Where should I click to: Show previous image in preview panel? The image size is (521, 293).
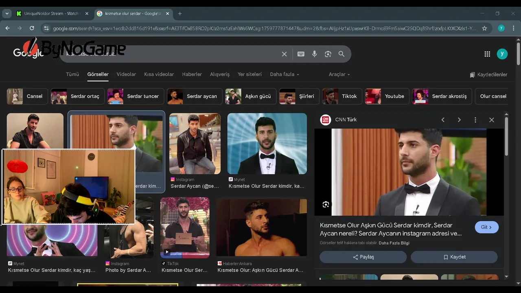coord(443,120)
